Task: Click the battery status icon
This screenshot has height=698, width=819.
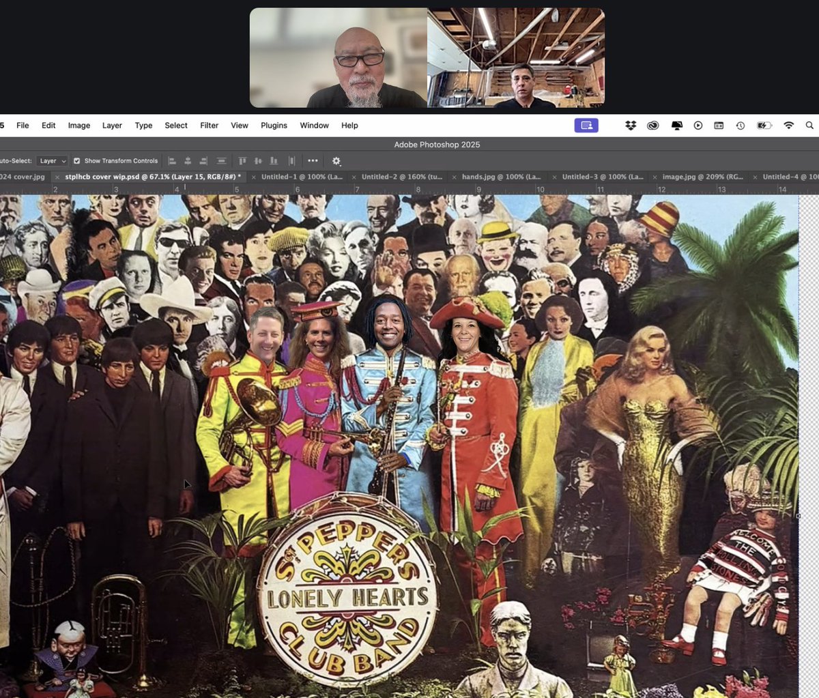Action: click(x=764, y=126)
